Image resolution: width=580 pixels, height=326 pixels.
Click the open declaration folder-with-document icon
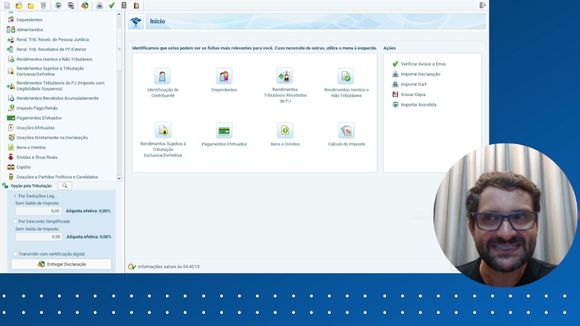tap(19, 5)
